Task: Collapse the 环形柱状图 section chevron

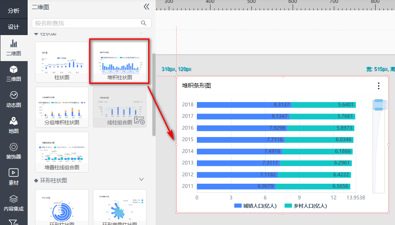Action: click(x=142, y=180)
